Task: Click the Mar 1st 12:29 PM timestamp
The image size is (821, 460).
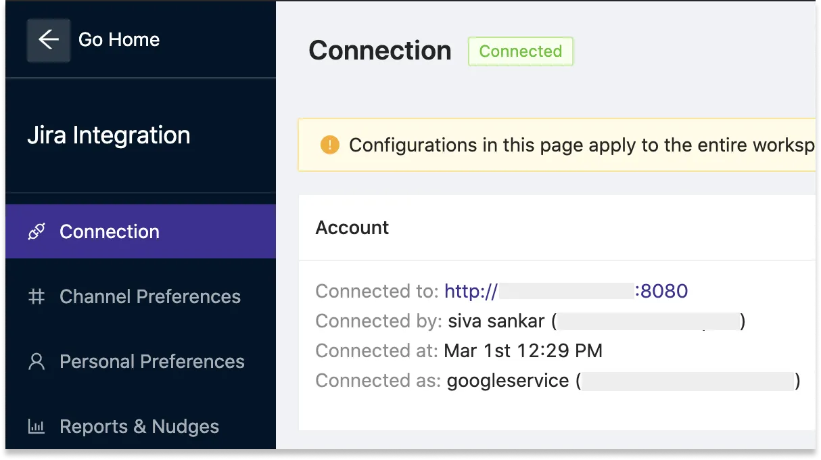Action: click(523, 351)
